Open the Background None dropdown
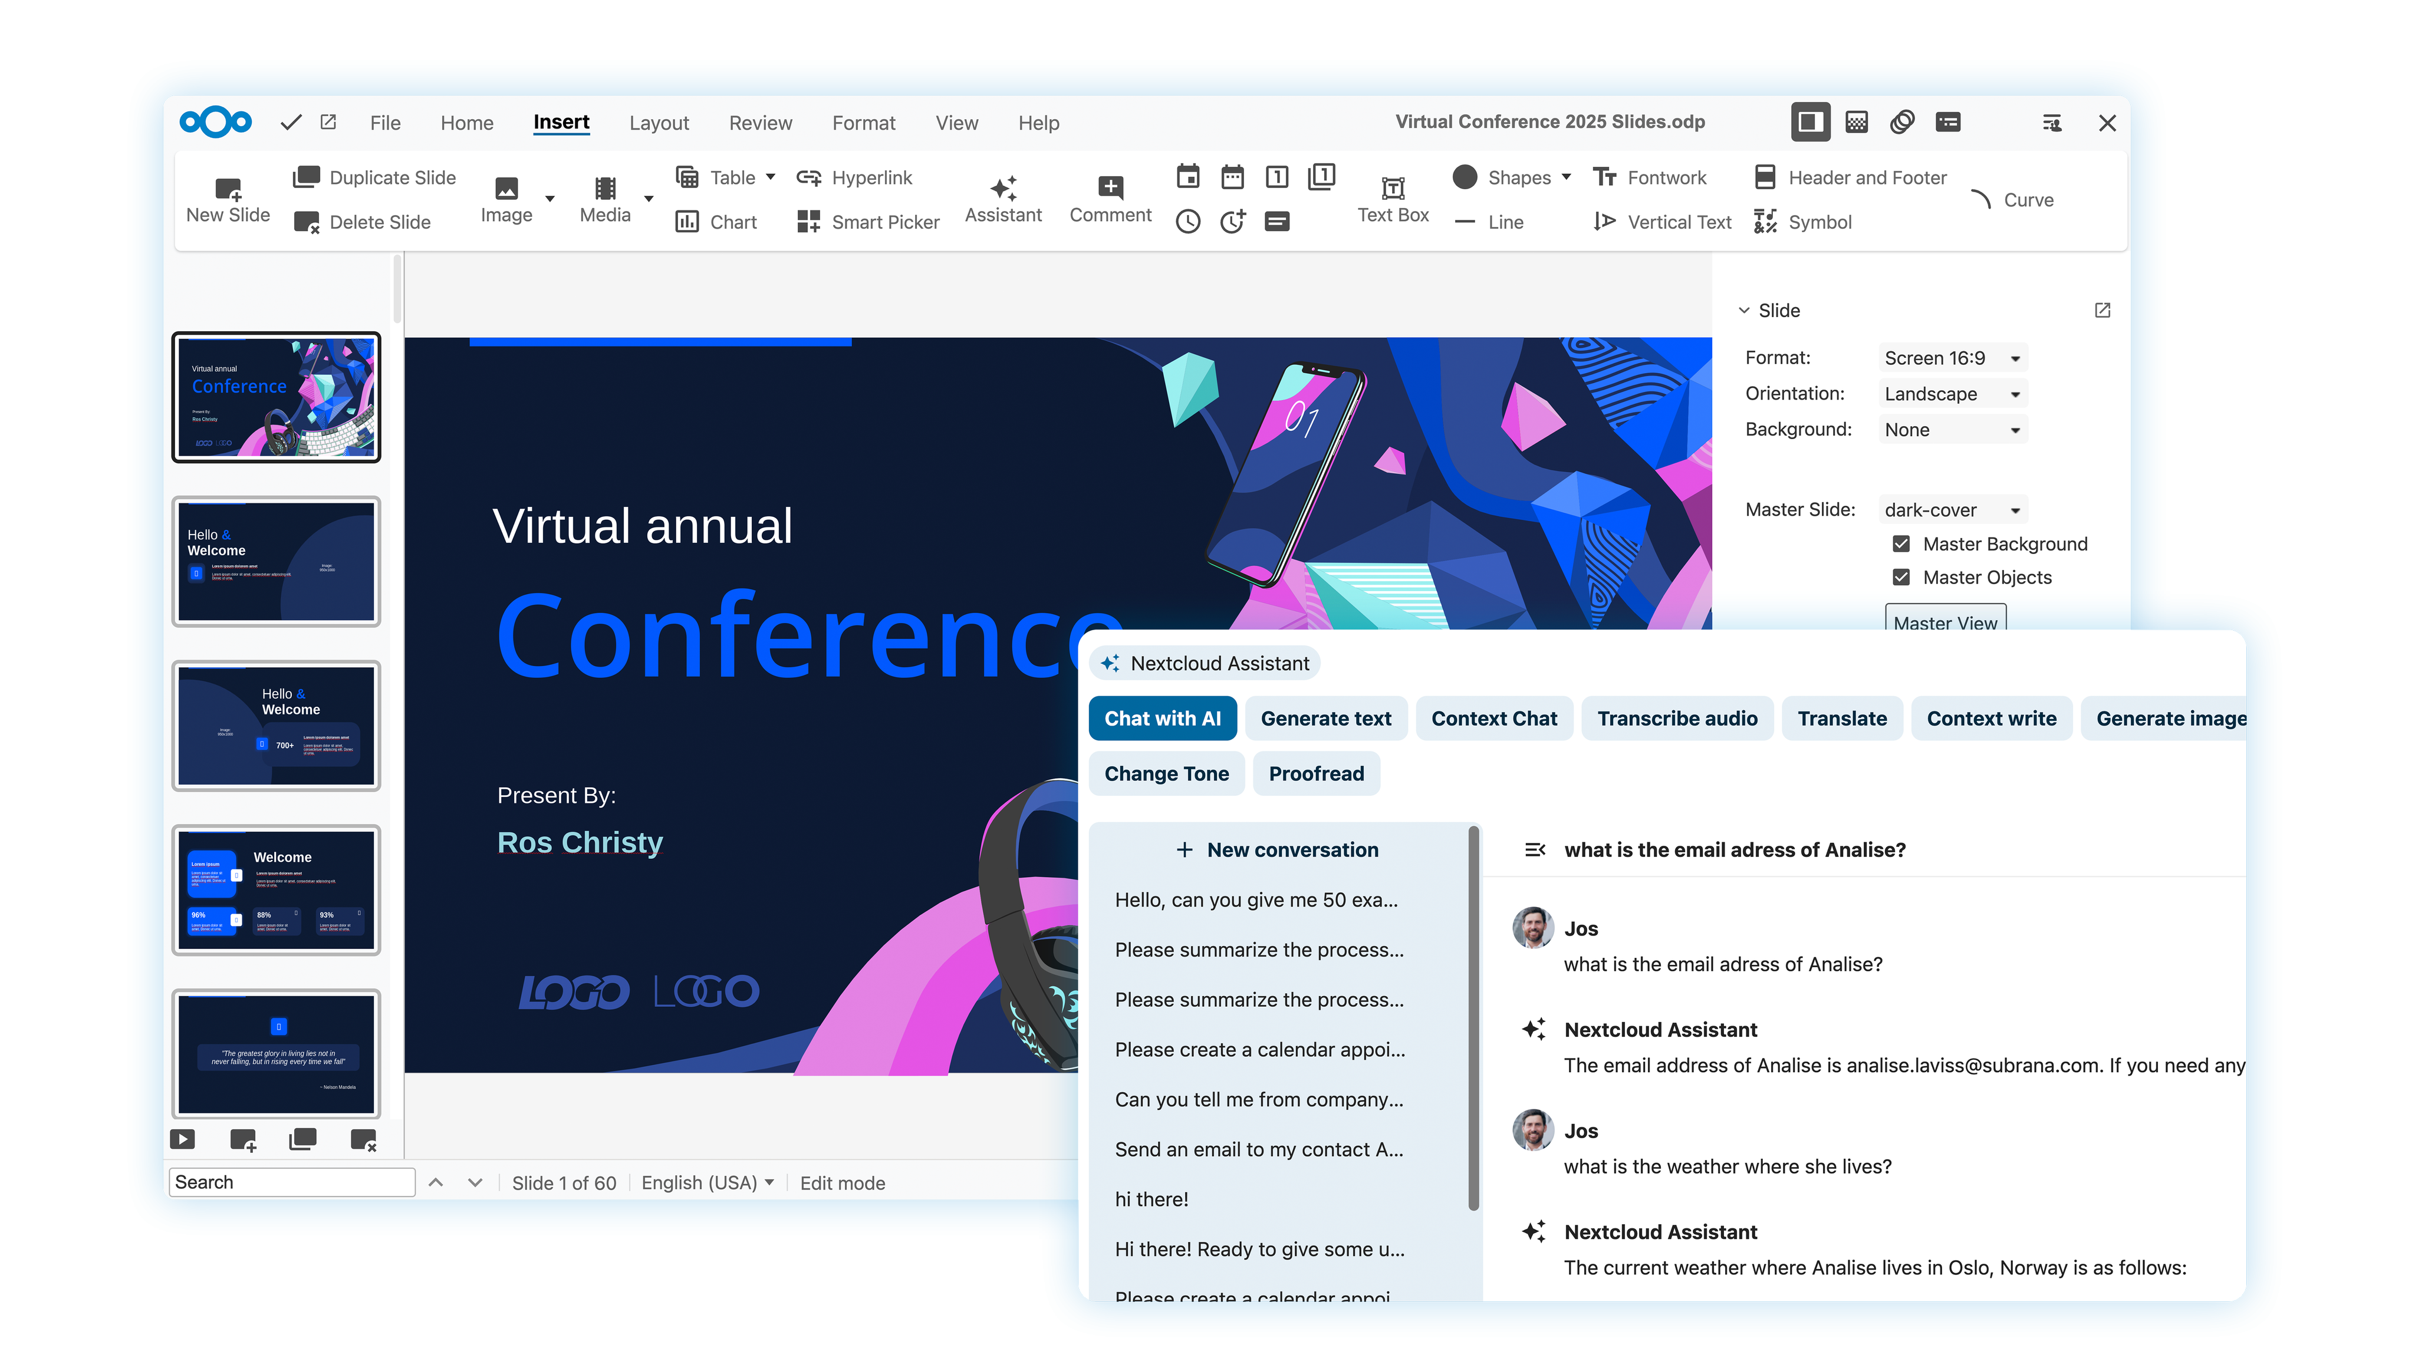The height and width of the screenshot is (1358, 2415). pos(1953,429)
